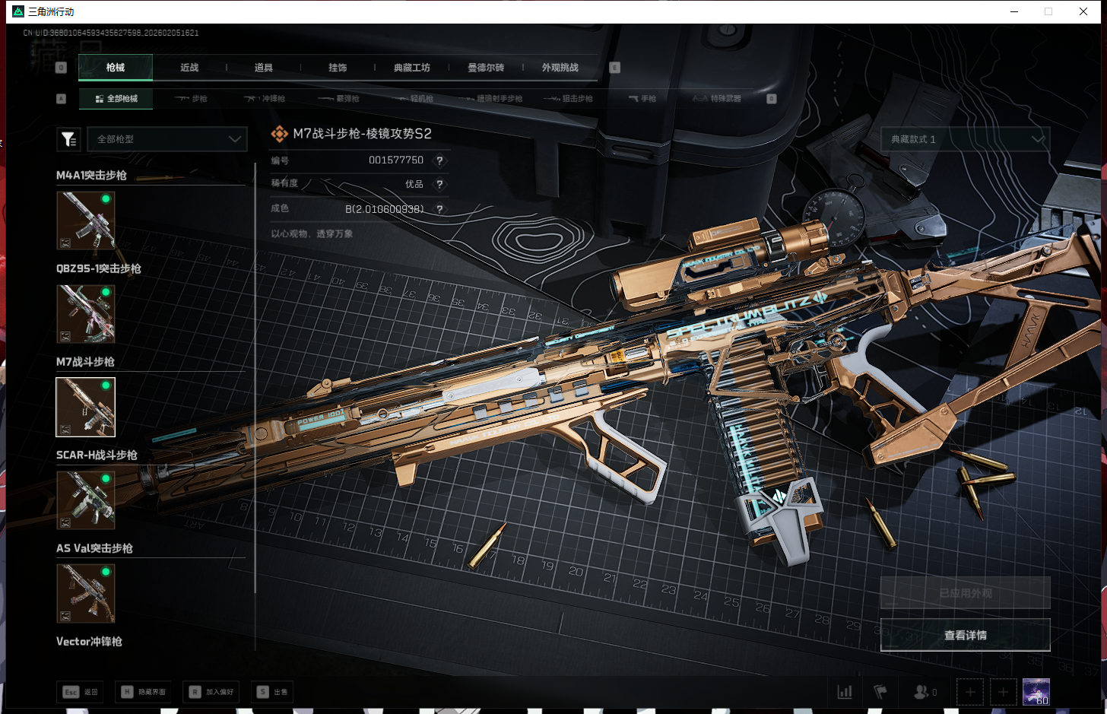1107x714 pixels.
Task: Open the friends icon in bottom bar
Action: (921, 692)
